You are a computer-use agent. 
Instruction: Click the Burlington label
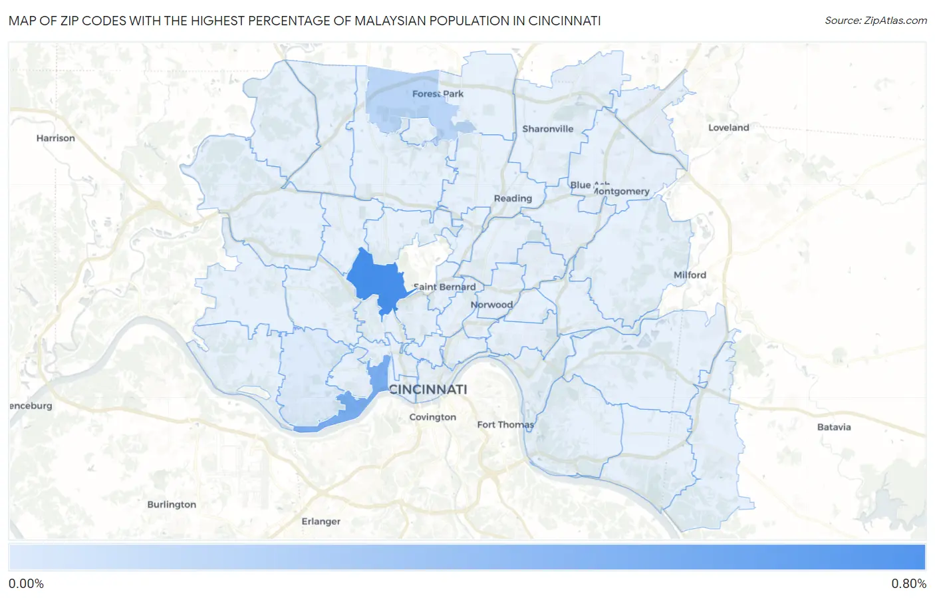tap(172, 504)
